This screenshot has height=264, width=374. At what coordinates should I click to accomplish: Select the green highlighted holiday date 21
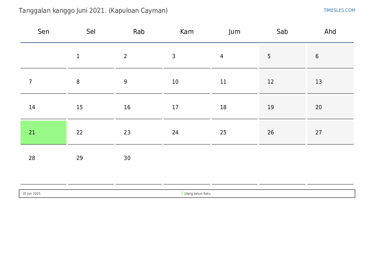(44, 132)
